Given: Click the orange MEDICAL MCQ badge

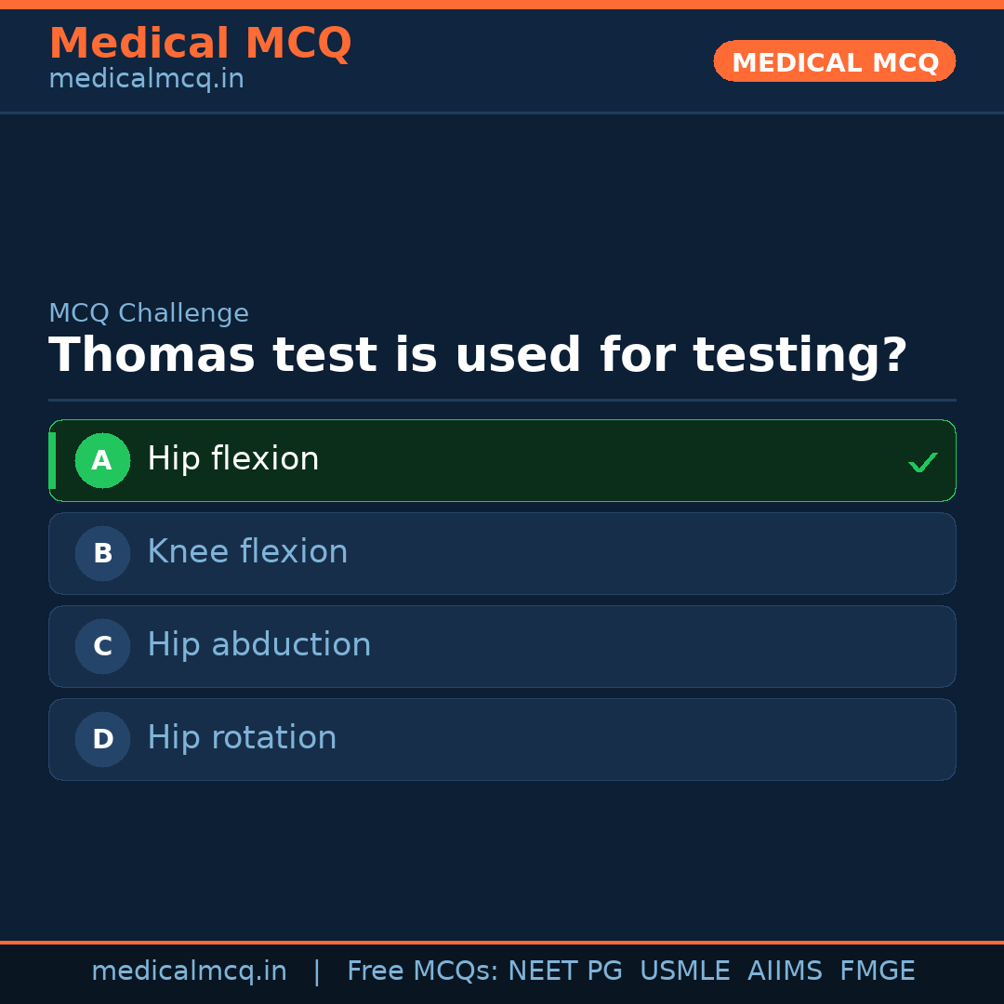Looking at the screenshot, I should pos(834,61).
